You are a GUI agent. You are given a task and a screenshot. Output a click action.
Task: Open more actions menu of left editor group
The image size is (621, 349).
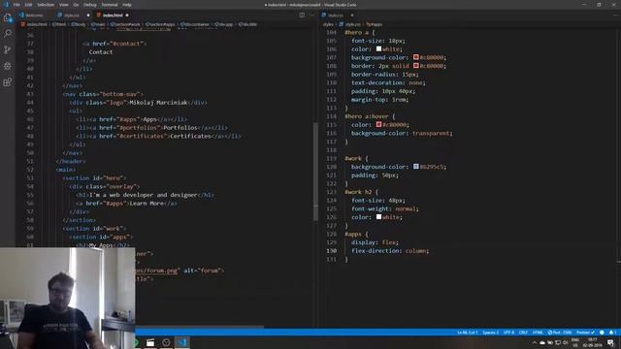pyautogui.click(x=311, y=16)
